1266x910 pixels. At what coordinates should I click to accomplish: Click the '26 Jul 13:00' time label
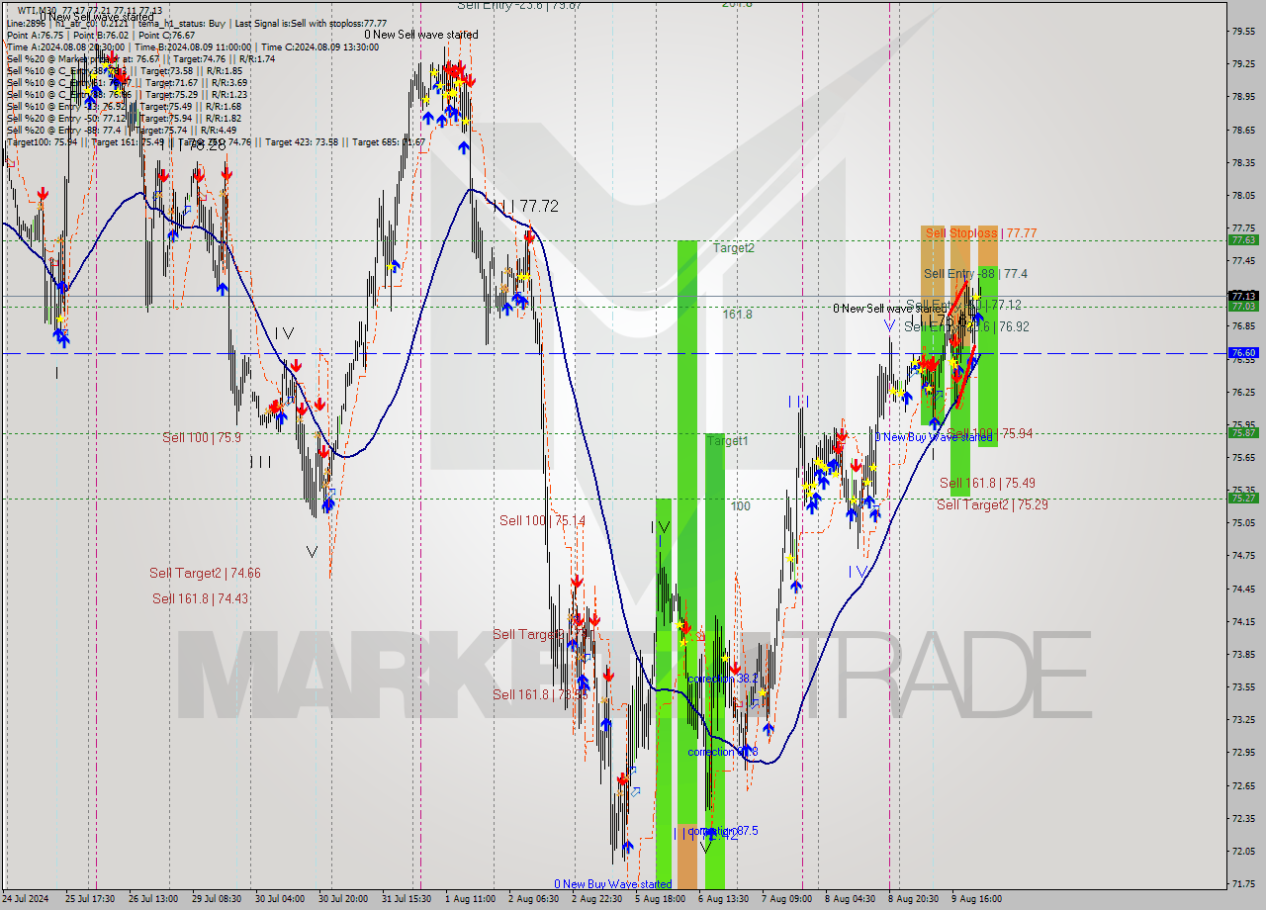[153, 899]
